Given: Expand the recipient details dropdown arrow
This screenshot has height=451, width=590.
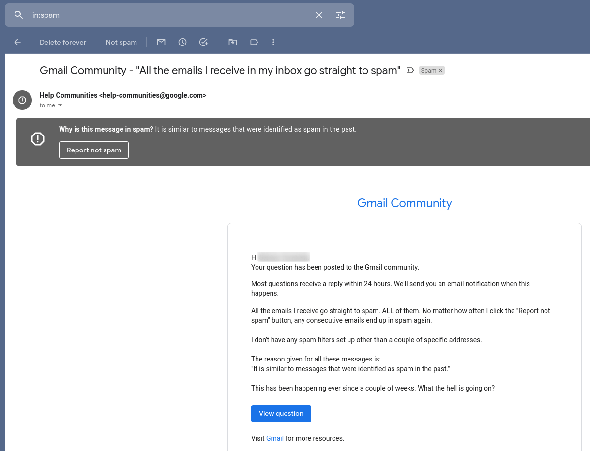Looking at the screenshot, I should tap(60, 105).
